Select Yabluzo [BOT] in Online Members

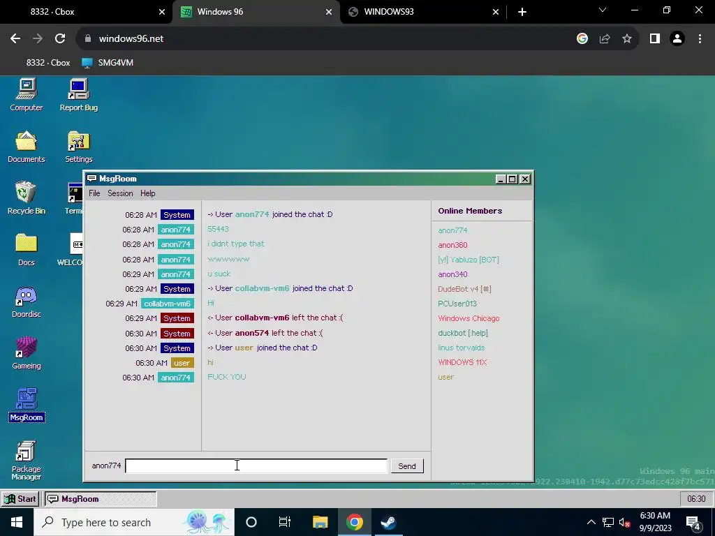[469, 260]
